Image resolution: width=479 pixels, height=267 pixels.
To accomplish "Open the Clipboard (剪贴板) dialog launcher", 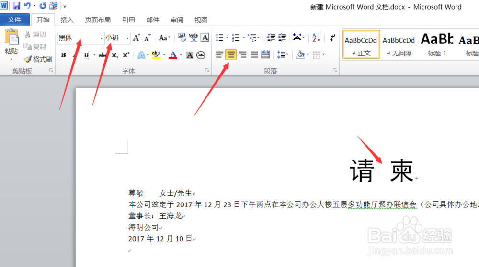I will (x=51, y=71).
